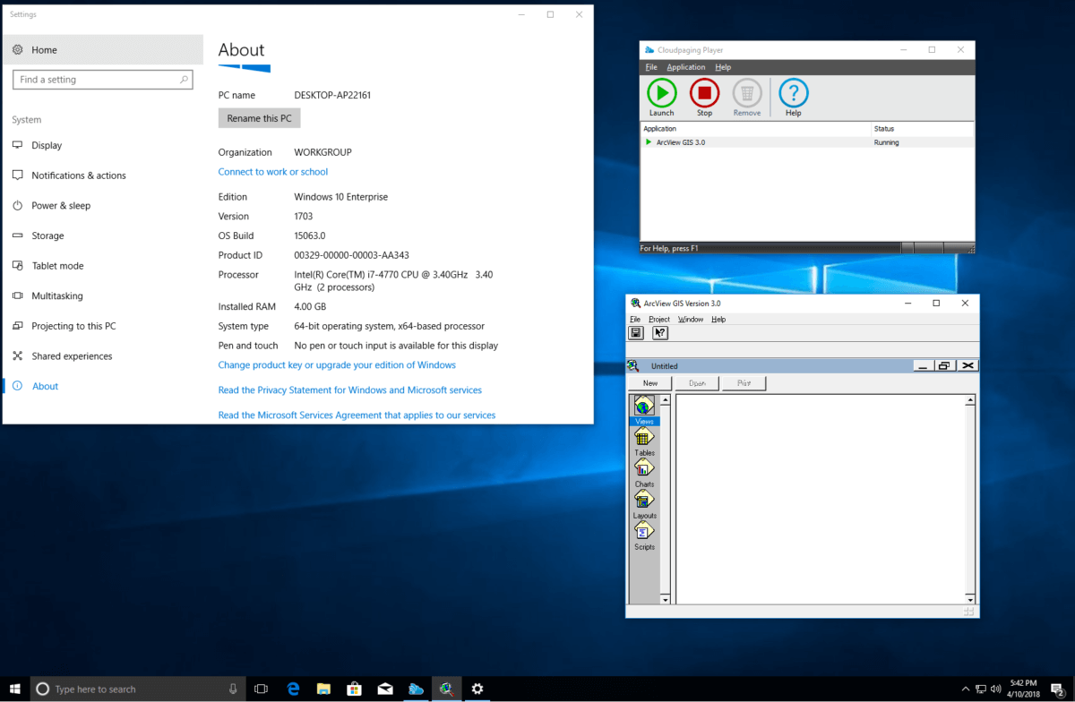Click the Help pointer icon in ArcView toolbar

[x=660, y=332]
